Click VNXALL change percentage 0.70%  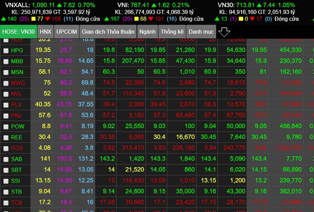tap(86, 5)
